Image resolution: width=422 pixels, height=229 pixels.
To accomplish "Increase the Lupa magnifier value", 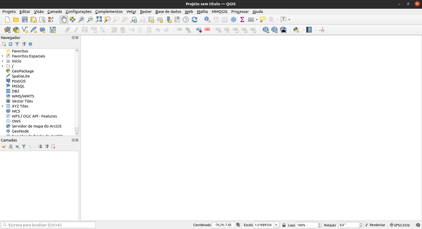I will tap(320, 224).
